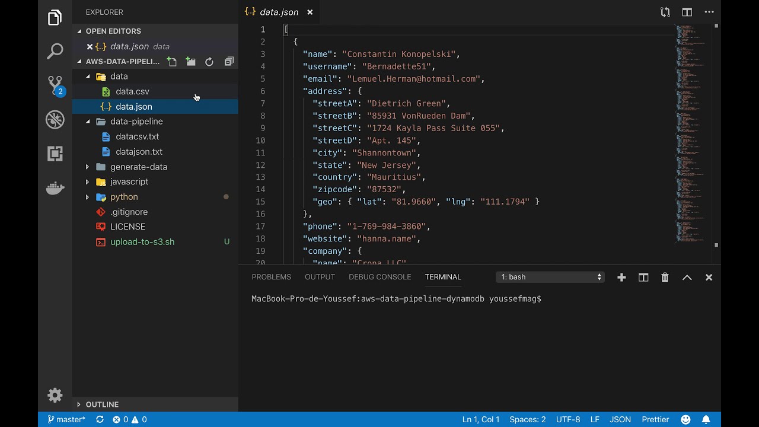759x427 pixels.
Task: Refresh the explorer tree
Action: click(209, 62)
